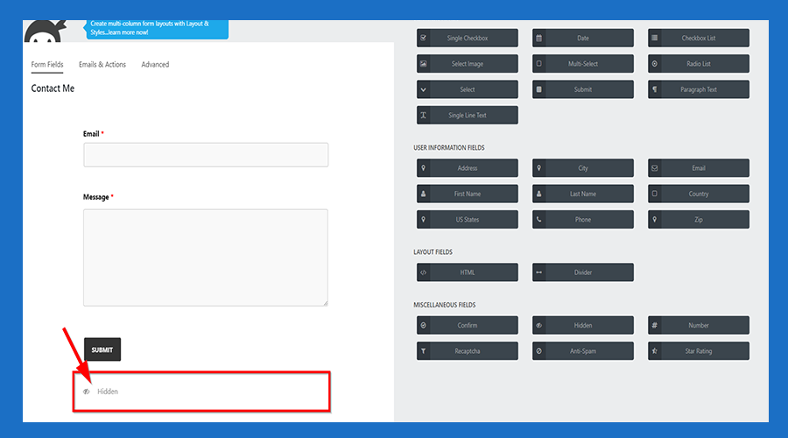Add the Anti-Spam field
The width and height of the screenshot is (788, 438).
[583, 351]
